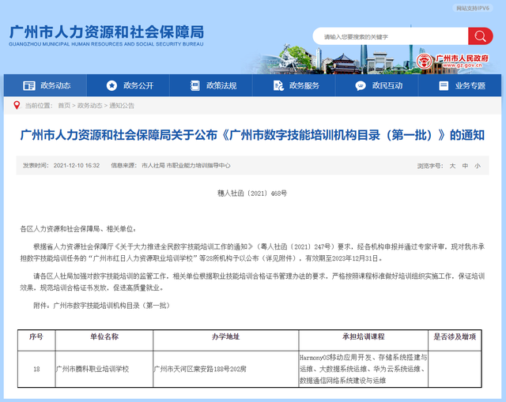Click 首页 in the breadcrumb
Viewport: 506px width, 402px height.
[x=64, y=105]
